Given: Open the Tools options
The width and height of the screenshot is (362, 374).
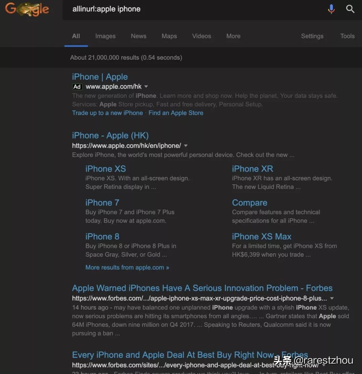Looking at the screenshot, I should [x=347, y=36].
